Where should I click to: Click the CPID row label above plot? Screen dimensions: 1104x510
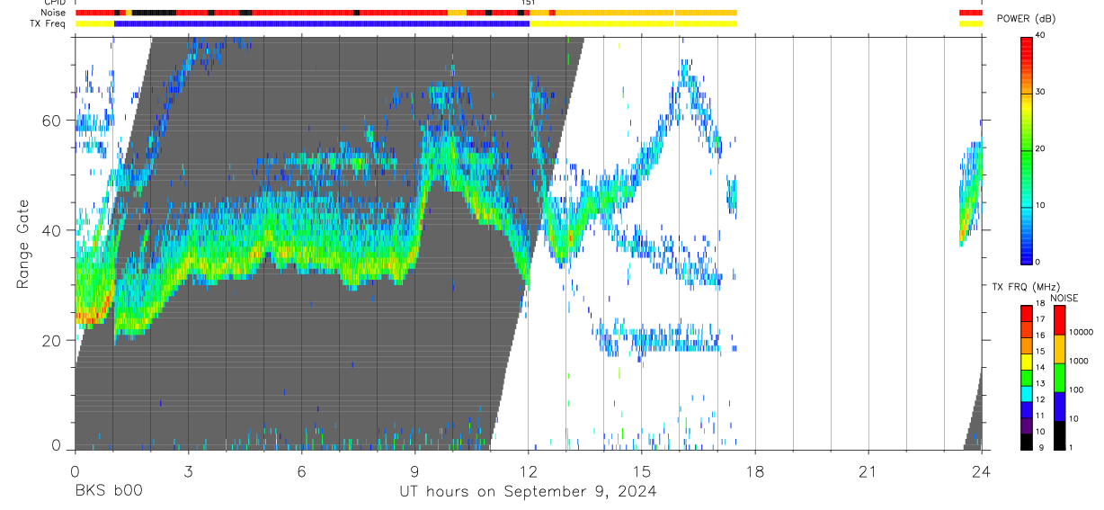(55, 3)
